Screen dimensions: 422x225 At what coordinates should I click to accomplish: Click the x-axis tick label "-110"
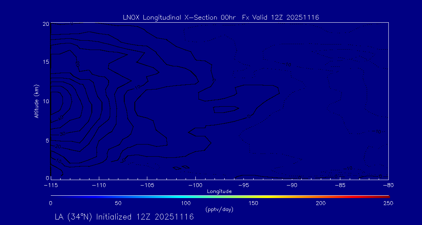[99, 186]
